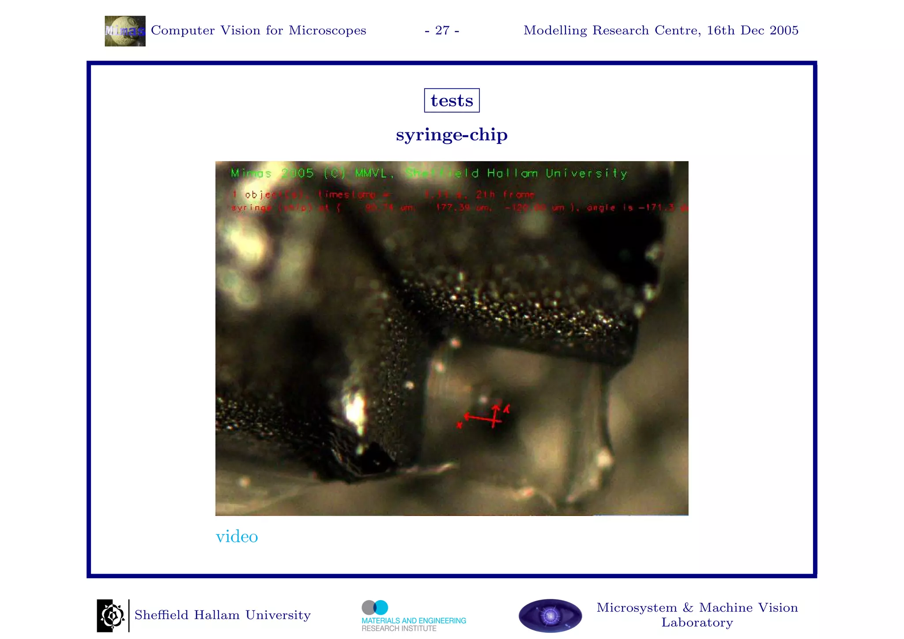Click bright glare spot on chip edge
The image size is (904, 639).
pos(355,410)
